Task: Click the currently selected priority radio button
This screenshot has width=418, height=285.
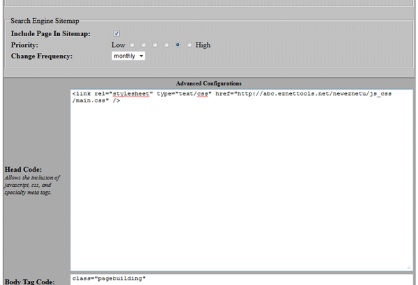Action: coord(178,44)
